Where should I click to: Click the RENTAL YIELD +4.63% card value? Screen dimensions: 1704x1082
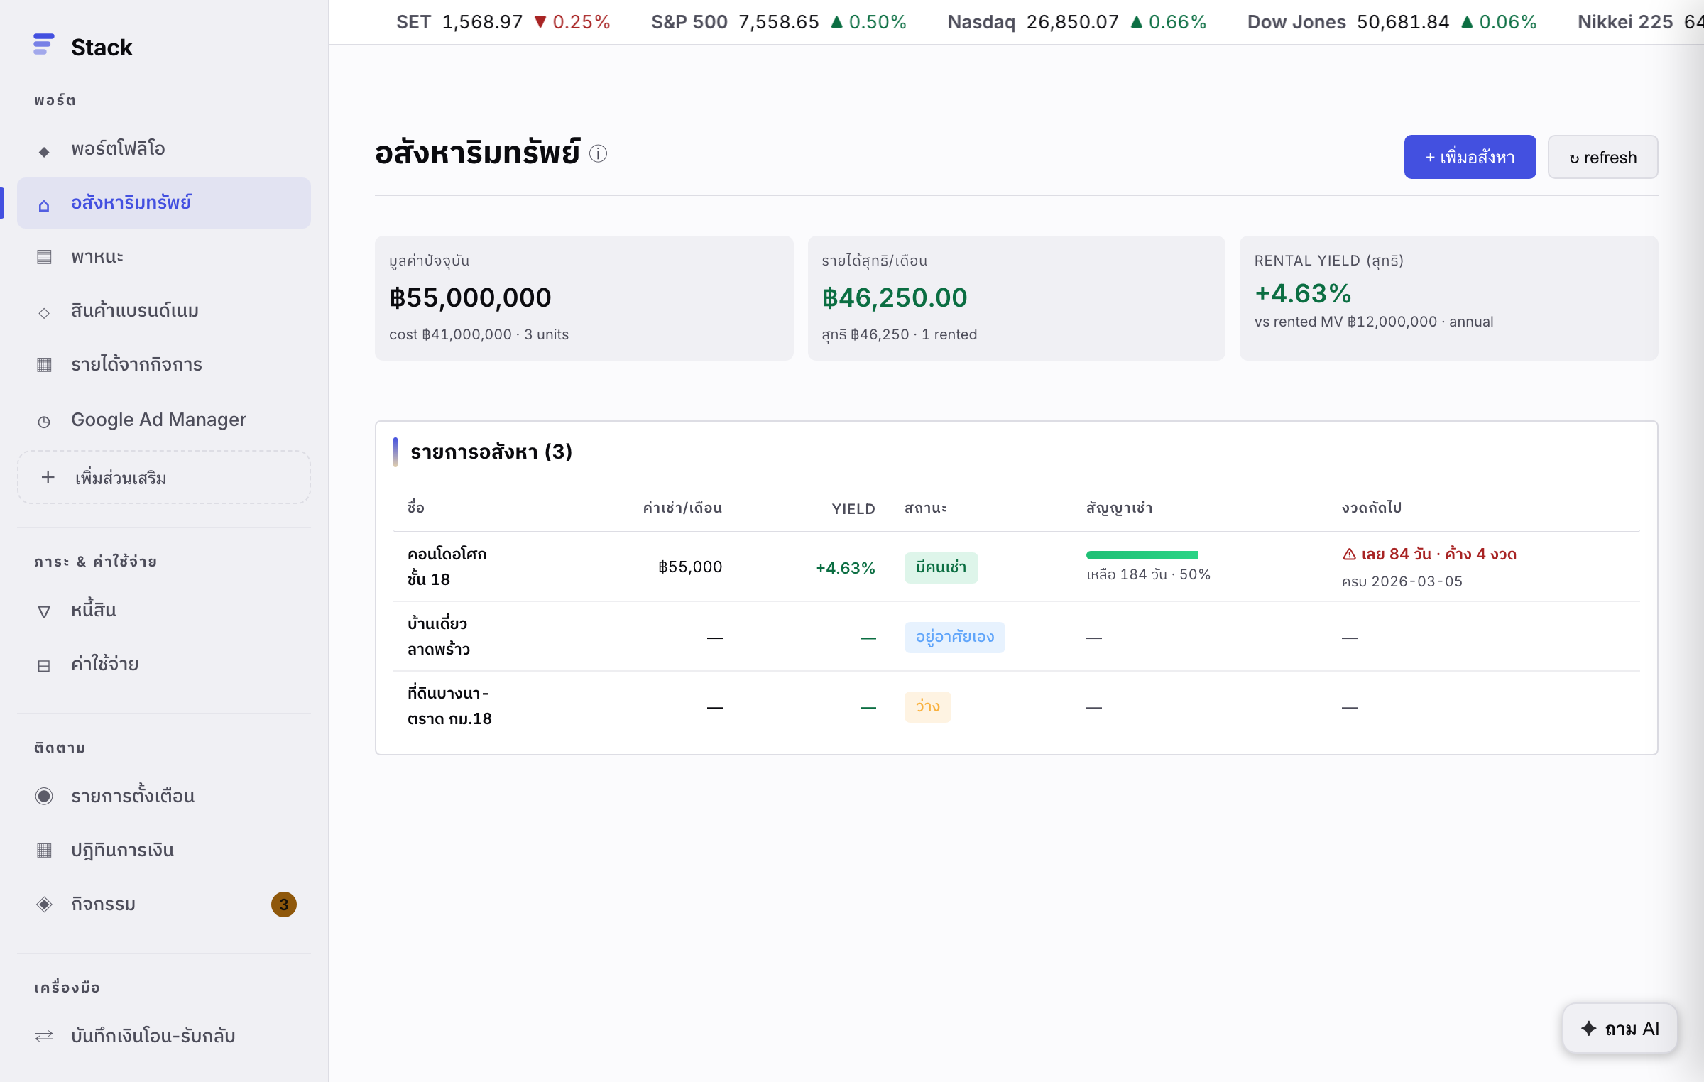coord(1303,293)
